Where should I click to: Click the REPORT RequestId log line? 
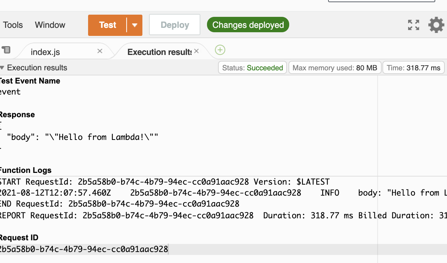(x=223, y=216)
